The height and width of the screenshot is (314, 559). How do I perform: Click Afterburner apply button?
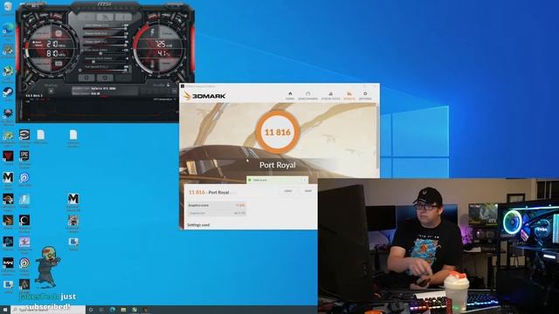[123, 78]
